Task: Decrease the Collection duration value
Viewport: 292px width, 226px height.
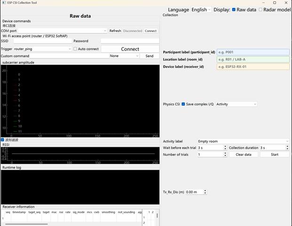Action: click(287, 149)
